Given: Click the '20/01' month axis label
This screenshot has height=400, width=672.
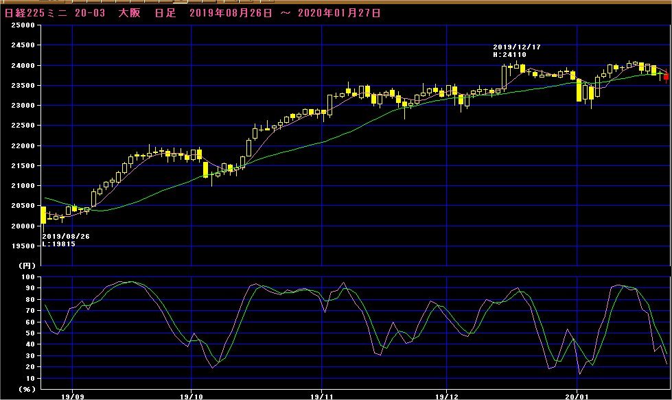Looking at the screenshot, I should pyautogui.click(x=577, y=397).
